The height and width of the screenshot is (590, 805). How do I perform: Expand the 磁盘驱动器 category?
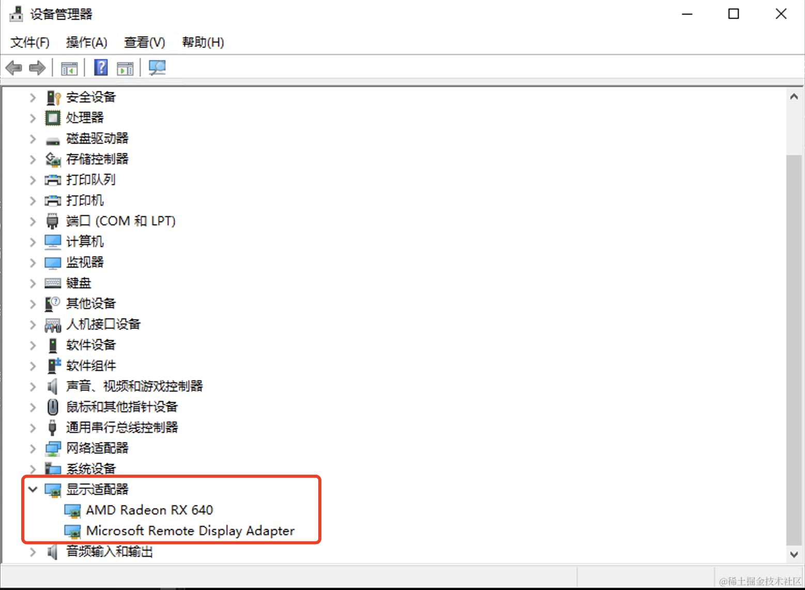[33, 138]
